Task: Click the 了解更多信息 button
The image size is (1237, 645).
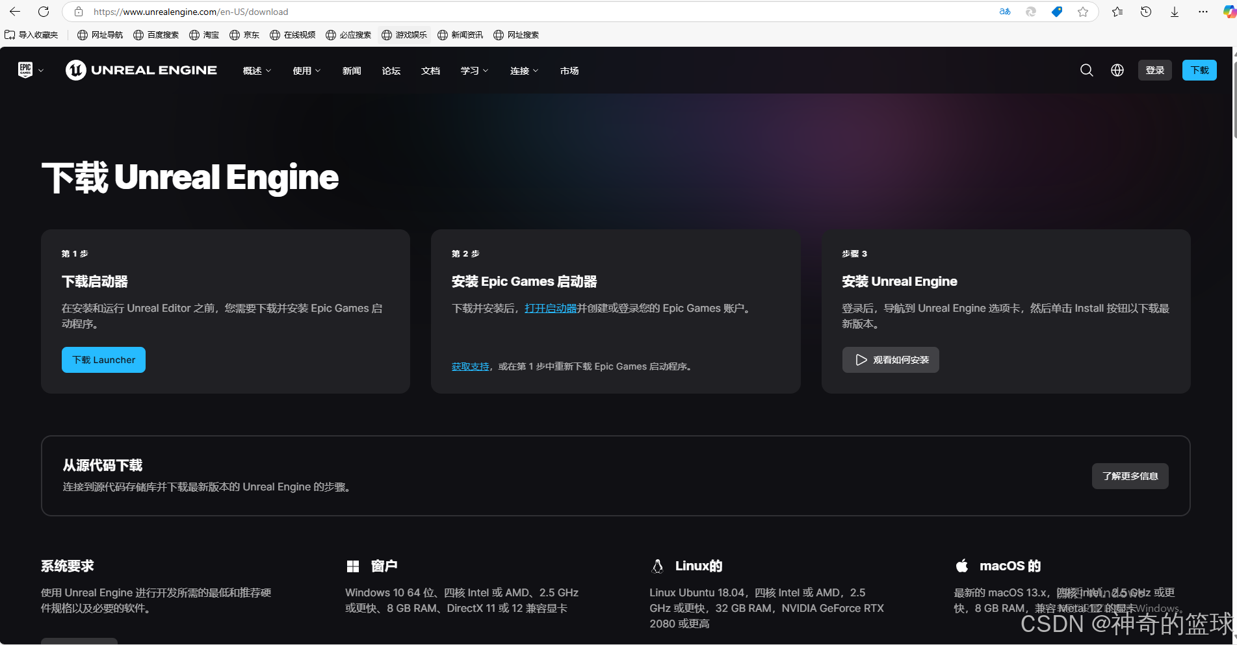Action: (1130, 476)
